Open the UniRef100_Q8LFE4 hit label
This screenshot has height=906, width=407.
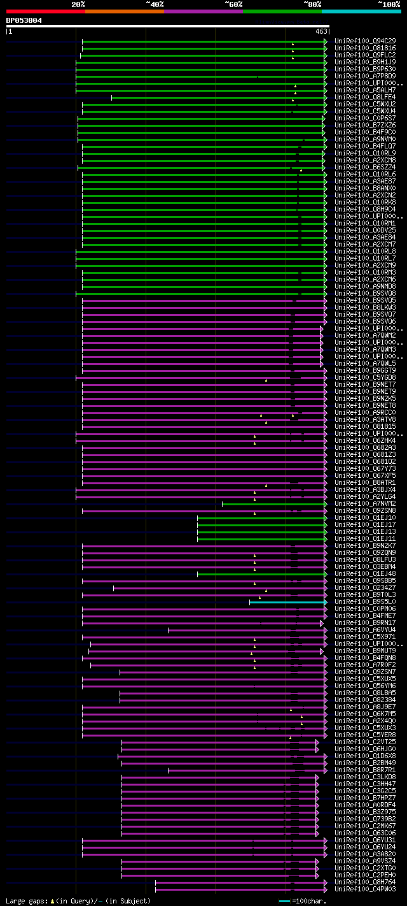365,97
